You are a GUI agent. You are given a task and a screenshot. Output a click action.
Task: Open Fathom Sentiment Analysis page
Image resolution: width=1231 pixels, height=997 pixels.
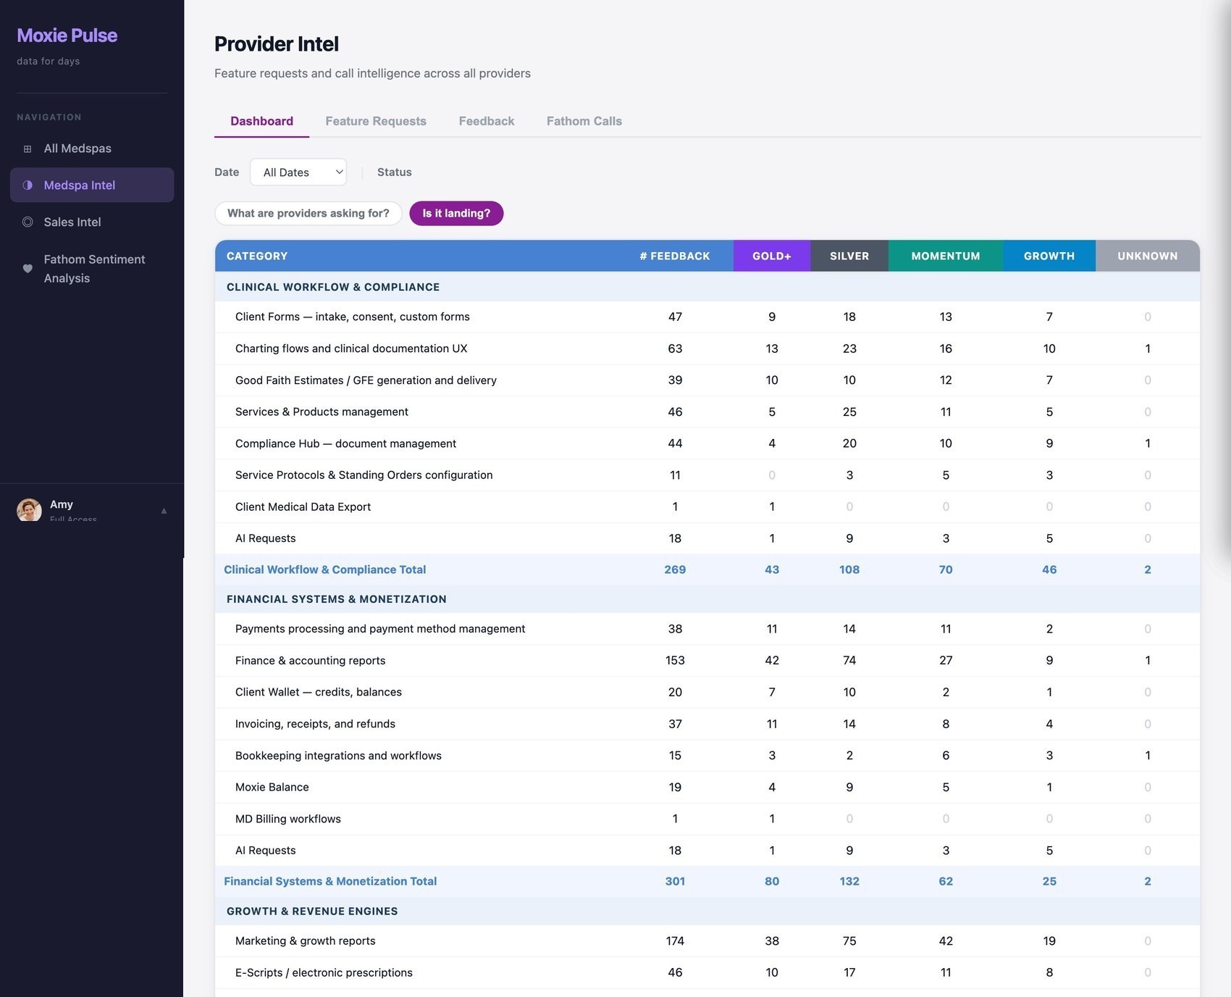[x=92, y=269]
